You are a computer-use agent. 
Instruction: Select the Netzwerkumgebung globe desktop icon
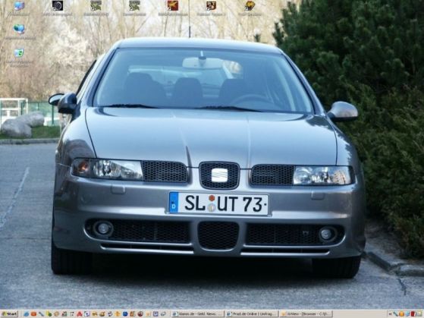coord(20,32)
